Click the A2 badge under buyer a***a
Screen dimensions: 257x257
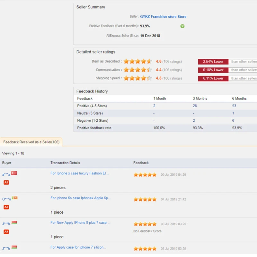pos(6,182)
